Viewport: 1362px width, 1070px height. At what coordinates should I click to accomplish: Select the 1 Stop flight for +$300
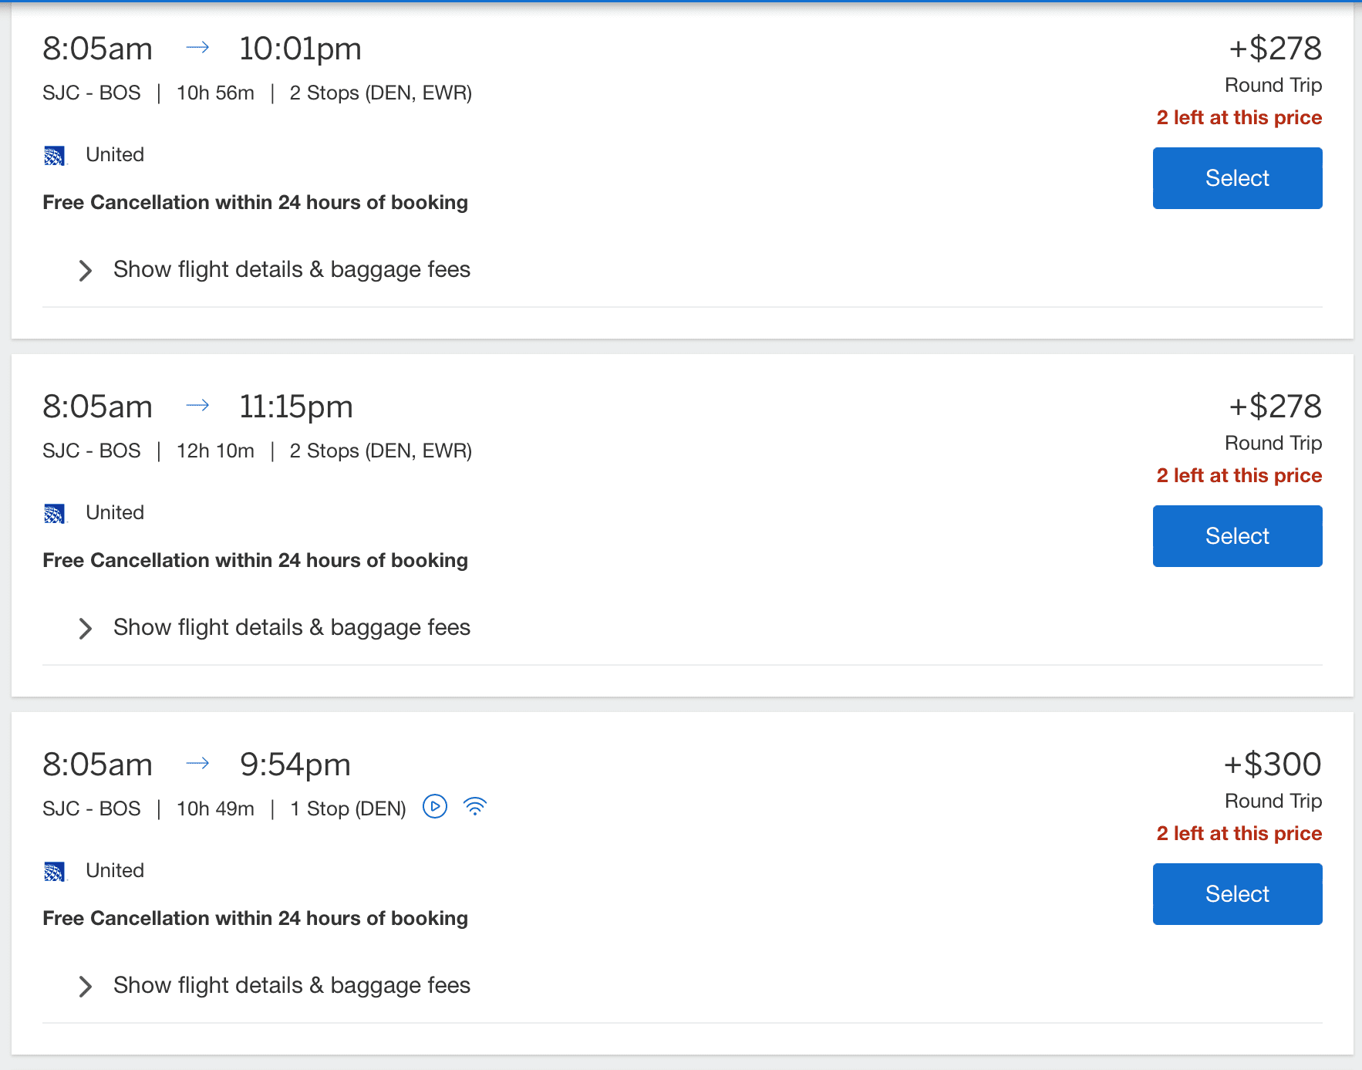click(1236, 893)
